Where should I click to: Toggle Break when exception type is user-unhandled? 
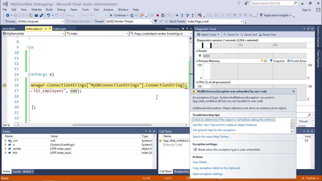195,150
